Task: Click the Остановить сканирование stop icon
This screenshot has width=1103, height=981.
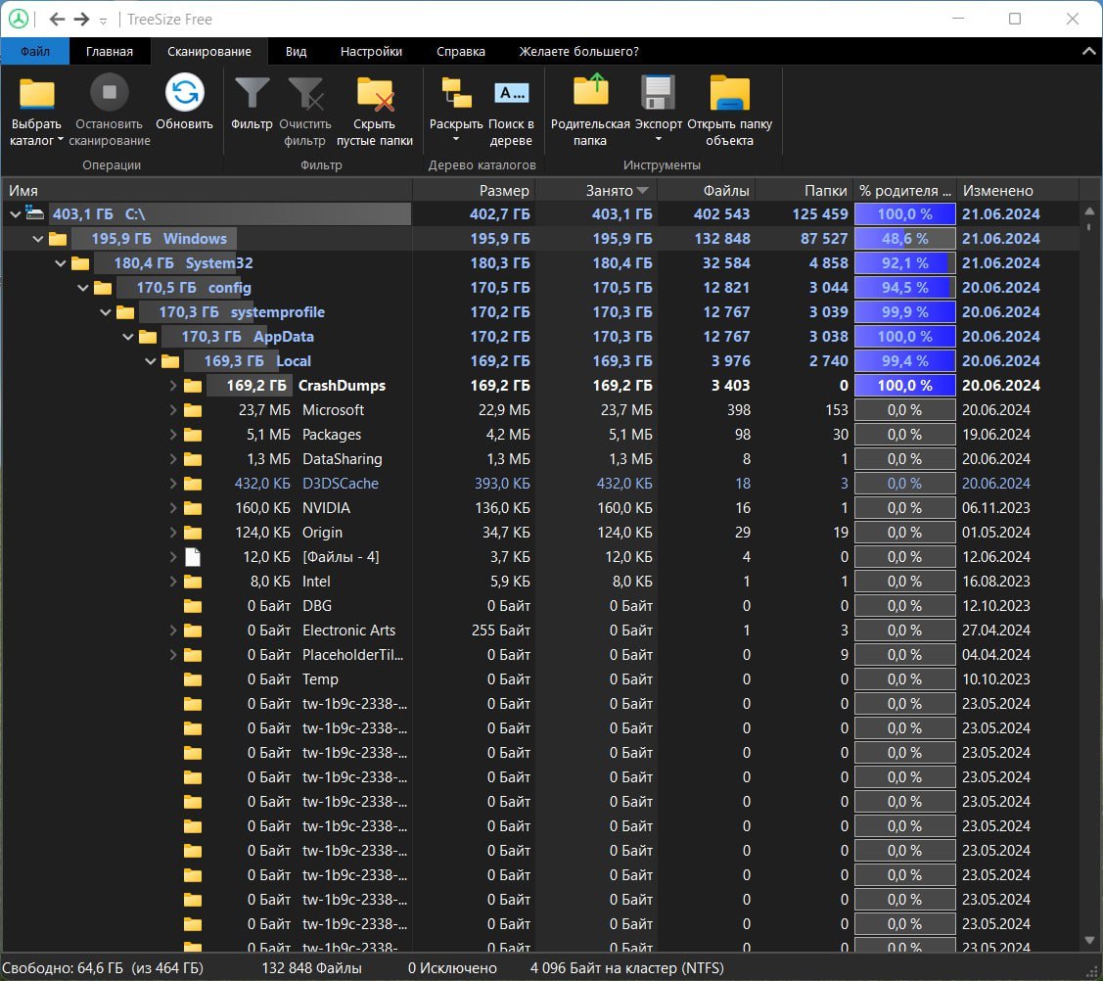Action: click(109, 92)
